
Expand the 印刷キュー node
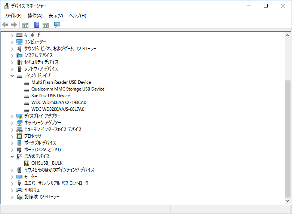(12, 190)
